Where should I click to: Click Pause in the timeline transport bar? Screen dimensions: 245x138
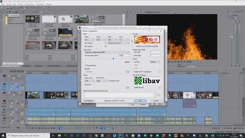pyautogui.click(x=39, y=128)
